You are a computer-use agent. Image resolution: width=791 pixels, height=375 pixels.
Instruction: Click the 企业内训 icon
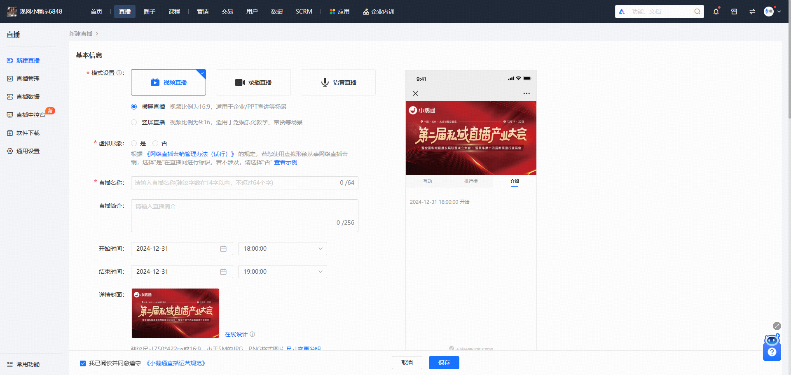pyautogui.click(x=366, y=12)
